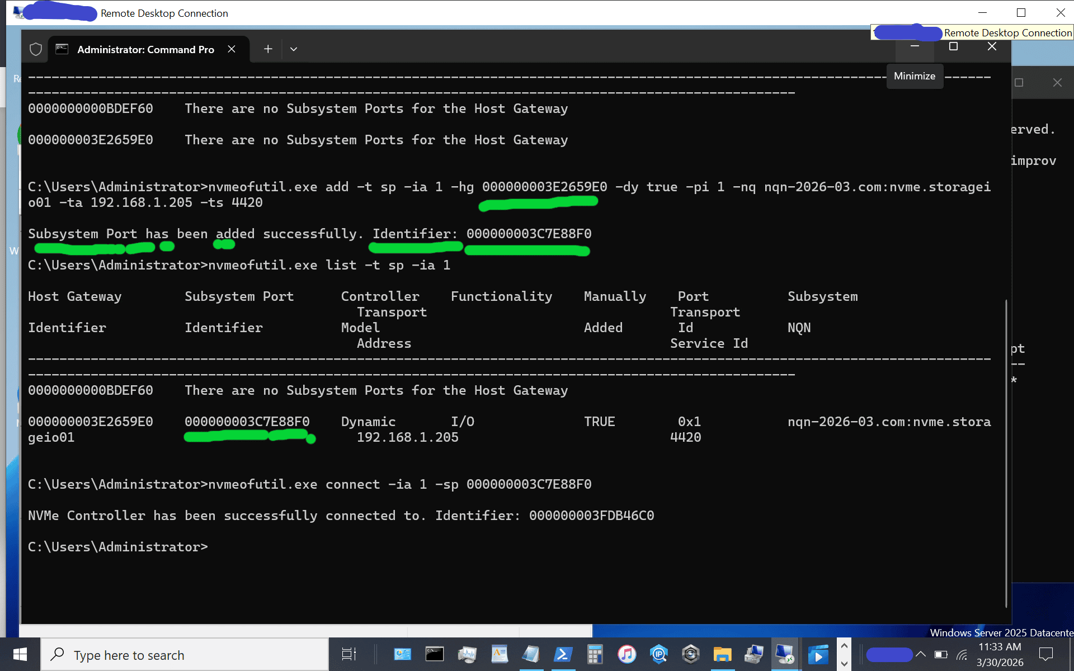Open the Notepad icon in taskbar
Image resolution: width=1074 pixels, height=671 pixels.
[531, 654]
